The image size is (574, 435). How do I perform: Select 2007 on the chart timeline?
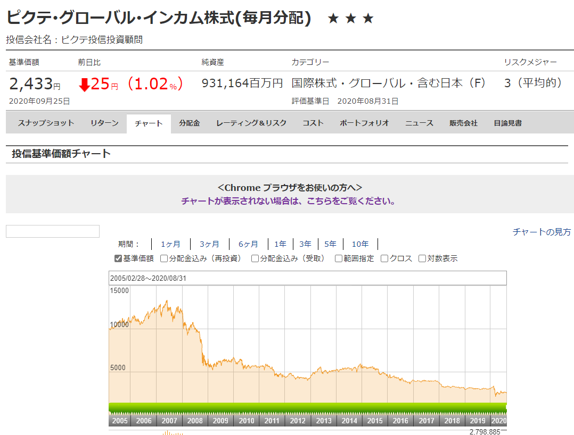tap(169, 421)
